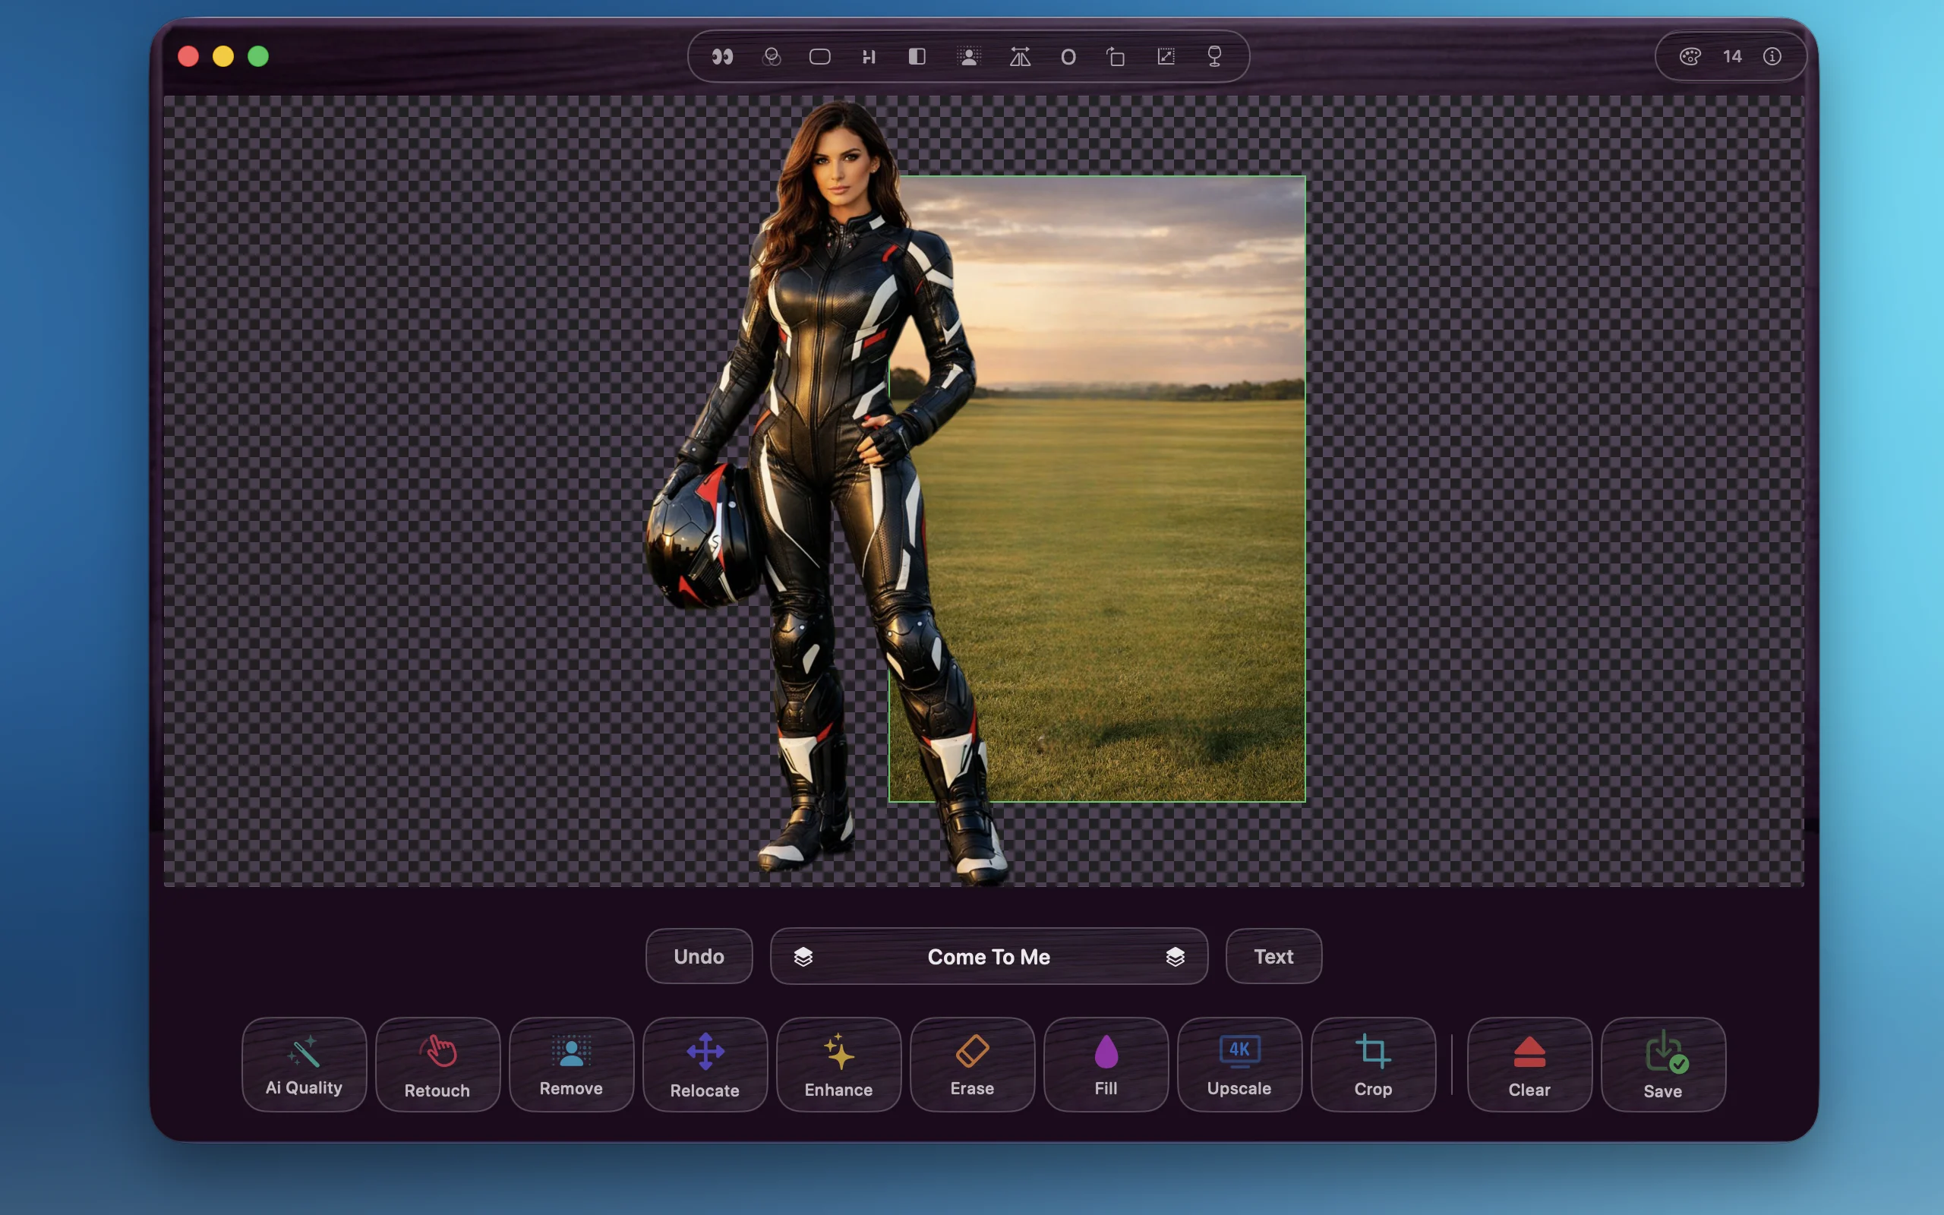Click the resize arrows icon

tap(1166, 56)
